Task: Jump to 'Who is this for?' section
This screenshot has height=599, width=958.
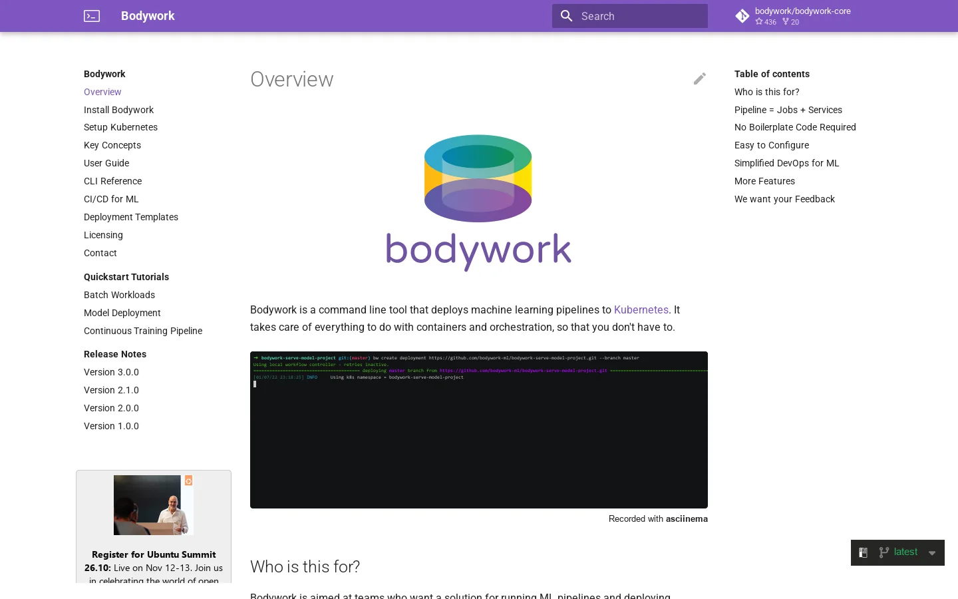Action: [x=767, y=92]
